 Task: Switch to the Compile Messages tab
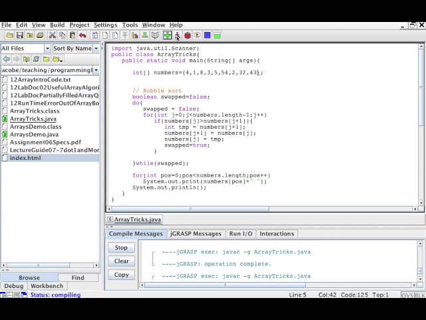click(136, 234)
